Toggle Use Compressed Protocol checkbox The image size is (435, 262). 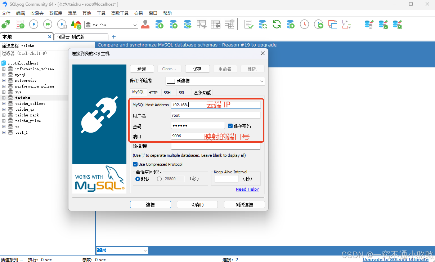135,164
